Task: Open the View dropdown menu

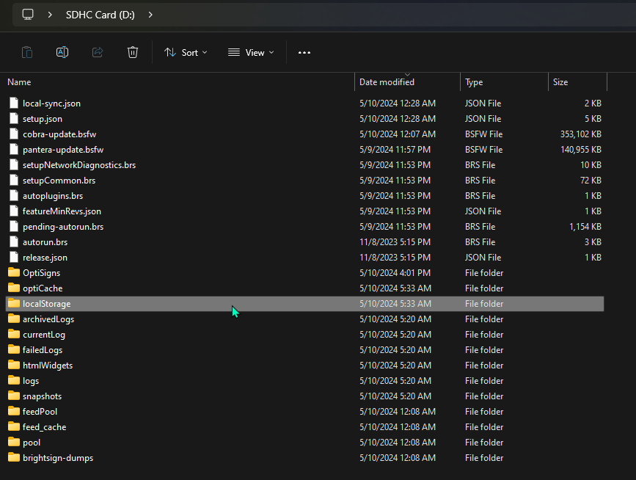Action: click(x=251, y=52)
